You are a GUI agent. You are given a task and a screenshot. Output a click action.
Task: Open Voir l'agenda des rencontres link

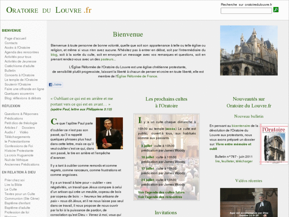click(x=160, y=197)
